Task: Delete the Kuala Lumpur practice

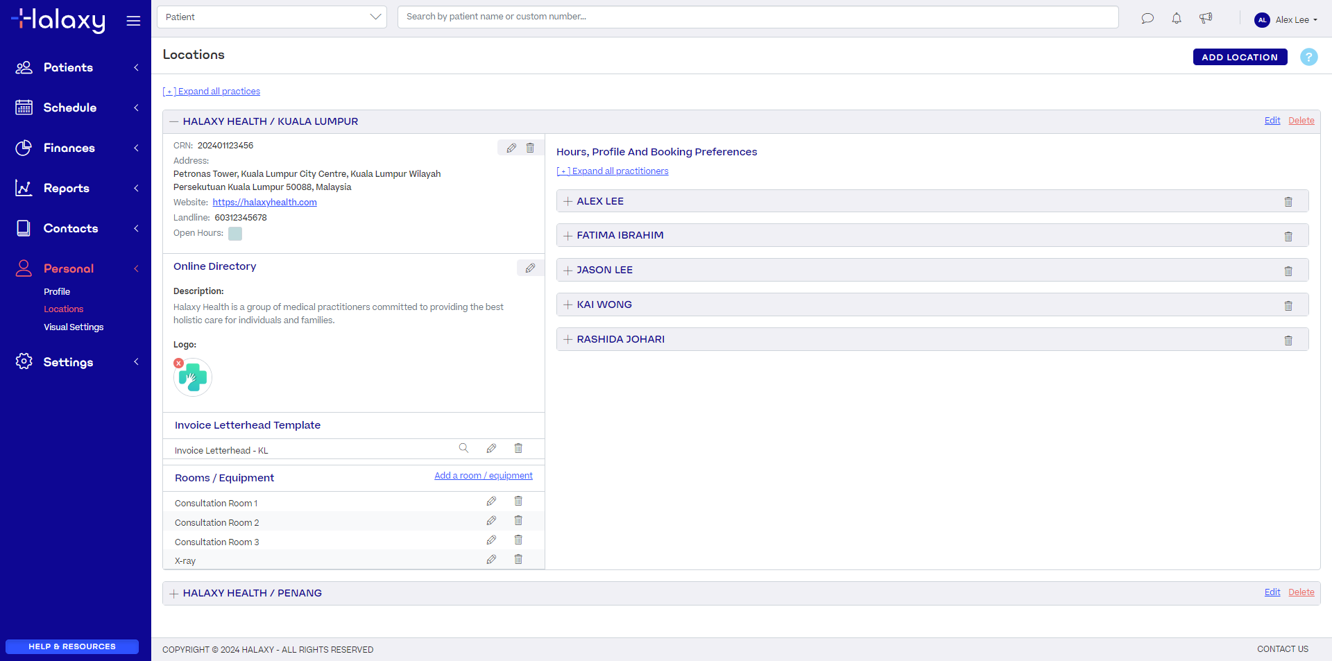Action: tap(1301, 121)
